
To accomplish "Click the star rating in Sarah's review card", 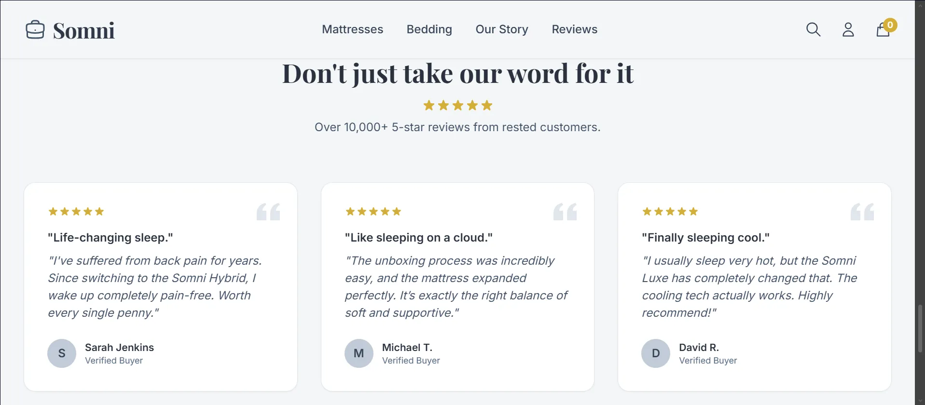I will click(x=76, y=212).
